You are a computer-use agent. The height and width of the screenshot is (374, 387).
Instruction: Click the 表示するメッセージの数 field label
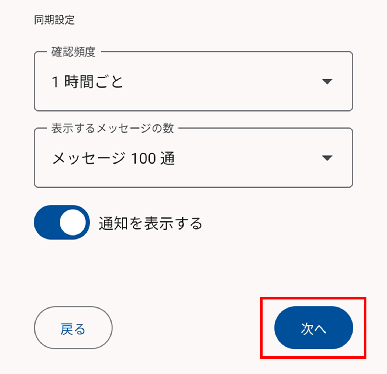[x=112, y=128]
